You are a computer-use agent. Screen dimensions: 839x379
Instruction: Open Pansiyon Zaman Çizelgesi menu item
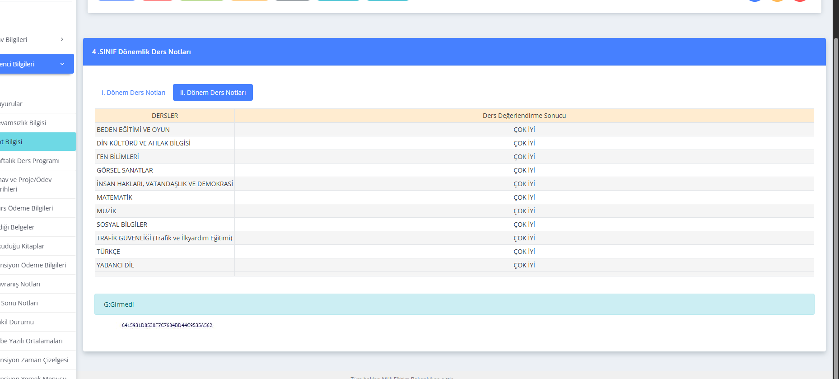click(x=34, y=360)
